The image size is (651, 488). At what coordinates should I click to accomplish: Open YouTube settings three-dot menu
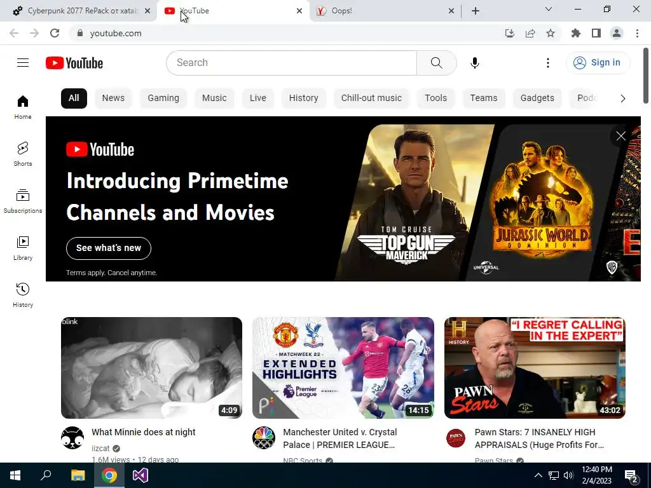[547, 63]
